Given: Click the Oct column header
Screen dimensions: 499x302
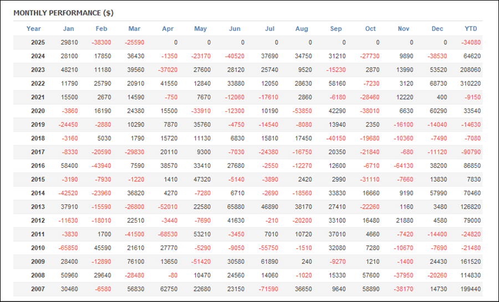Looking at the screenshot, I should click(x=370, y=29).
